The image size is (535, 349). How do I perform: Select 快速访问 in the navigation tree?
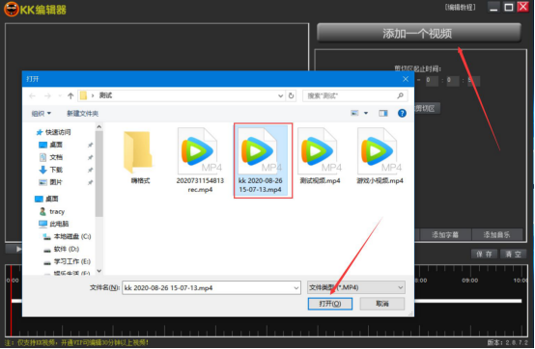(54, 132)
